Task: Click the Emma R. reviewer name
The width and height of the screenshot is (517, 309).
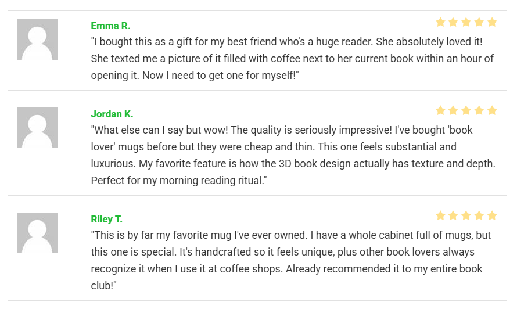Action: [110, 26]
